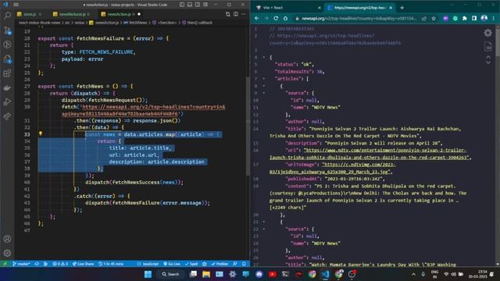Viewport: 500px width, 281px height.
Task: Click FETCH_NEWS_FAILURE on line 22
Action: tap(106, 52)
